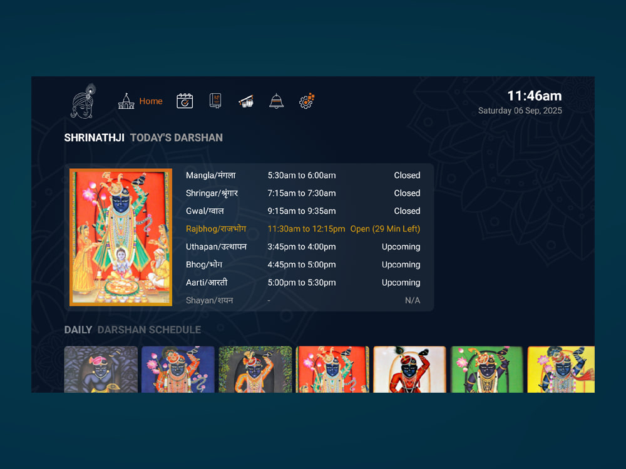
Task: Open the leafy arch background darshan thumbnail
Action: [255, 370]
